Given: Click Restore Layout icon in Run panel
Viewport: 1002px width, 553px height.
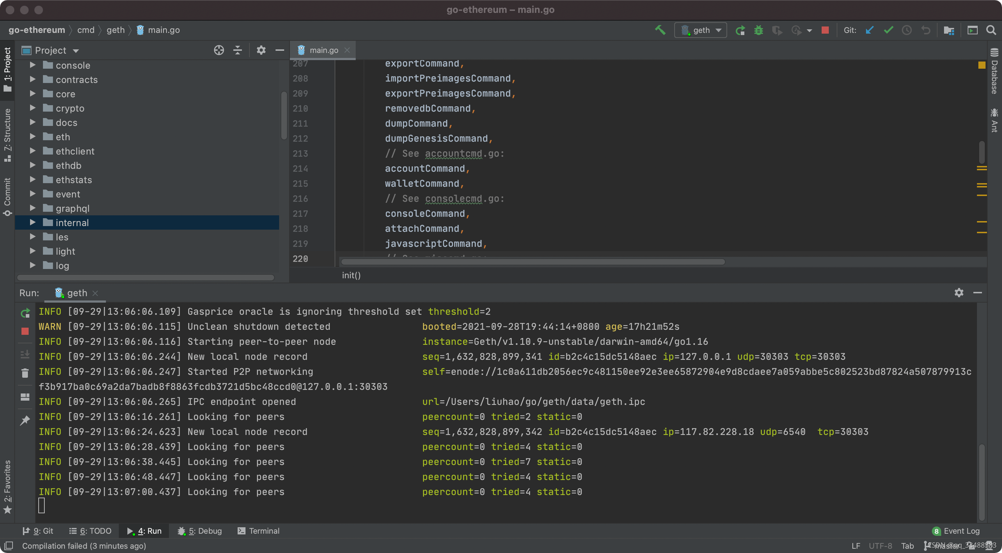Looking at the screenshot, I should click(x=25, y=397).
